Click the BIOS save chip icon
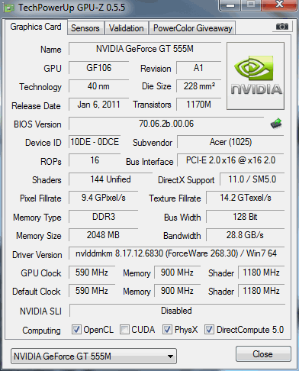The height and width of the screenshot is (371, 299). [276, 124]
